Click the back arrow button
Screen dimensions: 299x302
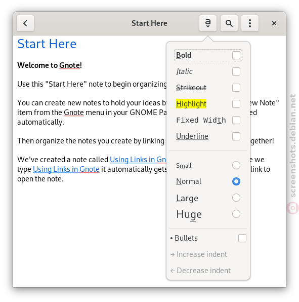(25, 23)
